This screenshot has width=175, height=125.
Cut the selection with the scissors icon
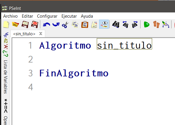pyautogui.click(x=65, y=25)
